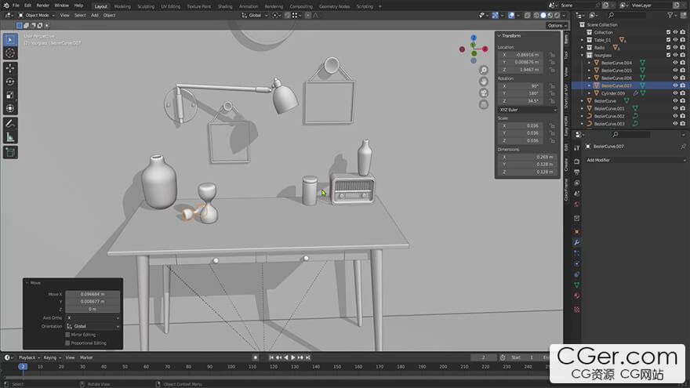
Task: Toggle visibility eye for BezierCurve.007
Action: click(x=675, y=85)
